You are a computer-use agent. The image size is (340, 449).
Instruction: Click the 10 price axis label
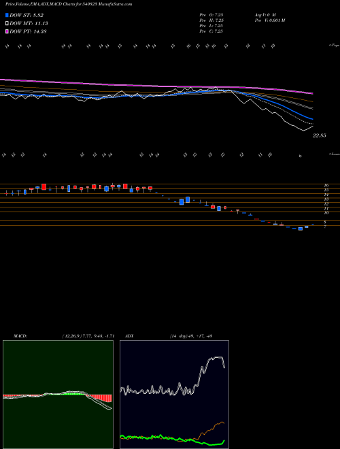[x=326, y=213]
